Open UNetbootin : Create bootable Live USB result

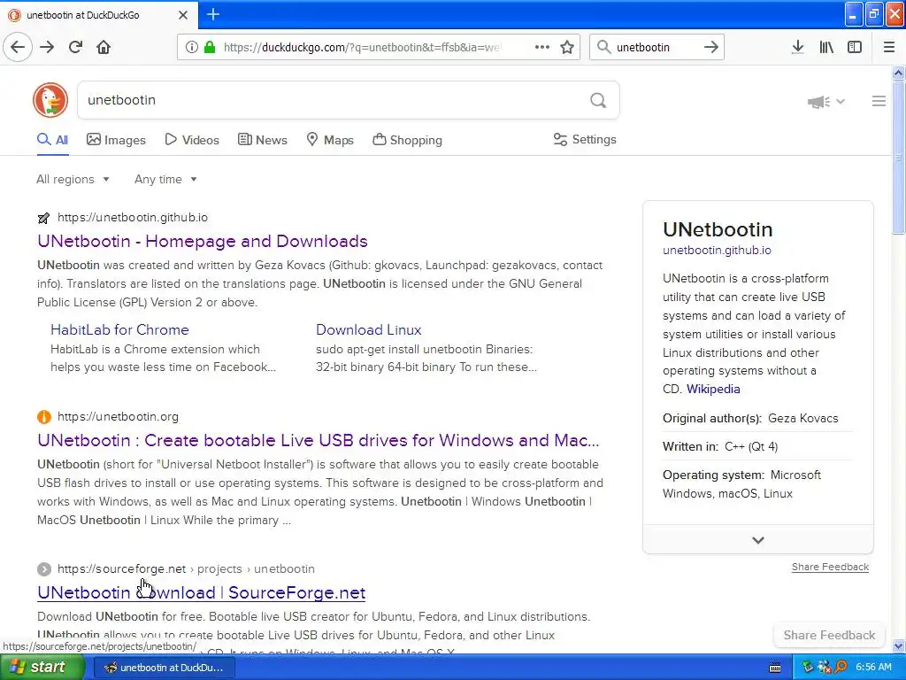coord(319,440)
